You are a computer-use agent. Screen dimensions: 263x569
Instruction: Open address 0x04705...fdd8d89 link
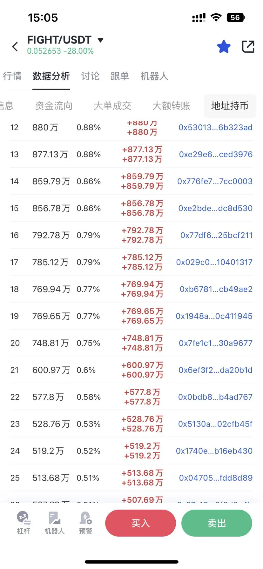216,478
